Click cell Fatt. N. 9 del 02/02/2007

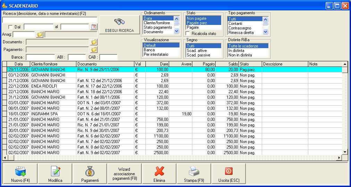pos(105,153)
